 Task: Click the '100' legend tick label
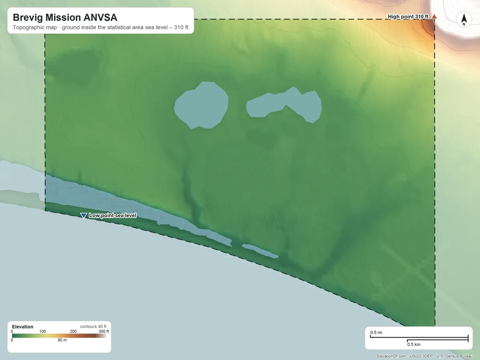tap(43, 332)
